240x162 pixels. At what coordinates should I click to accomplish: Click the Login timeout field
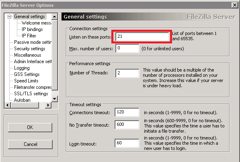127,143
